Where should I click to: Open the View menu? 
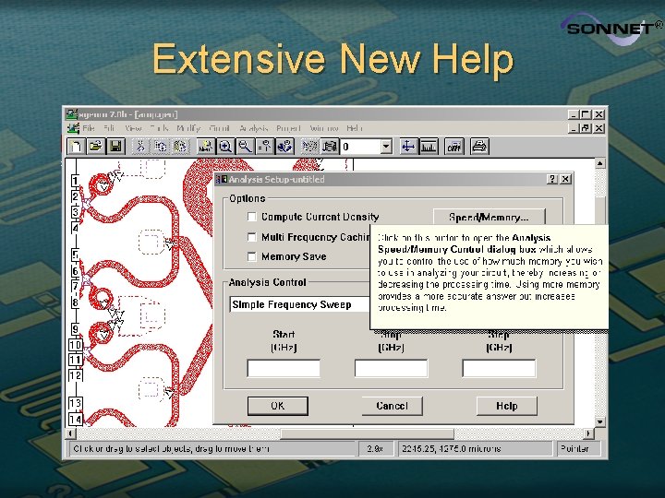(133, 128)
